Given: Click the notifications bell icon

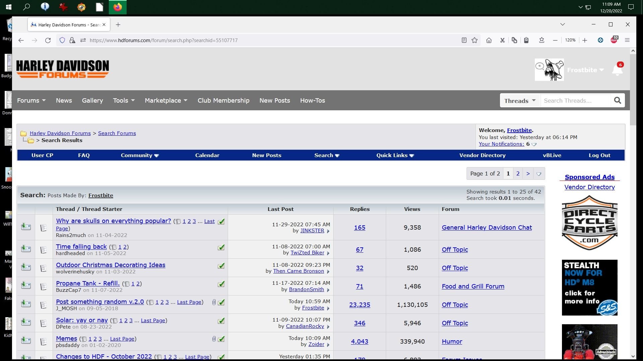Looking at the screenshot, I should pyautogui.click(x=617, y=70).
